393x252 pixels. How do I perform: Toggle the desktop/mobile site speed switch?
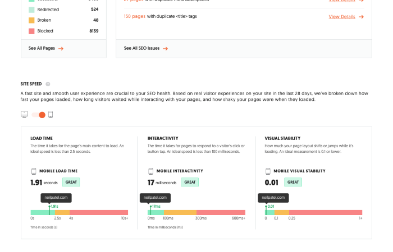[38, 115]
